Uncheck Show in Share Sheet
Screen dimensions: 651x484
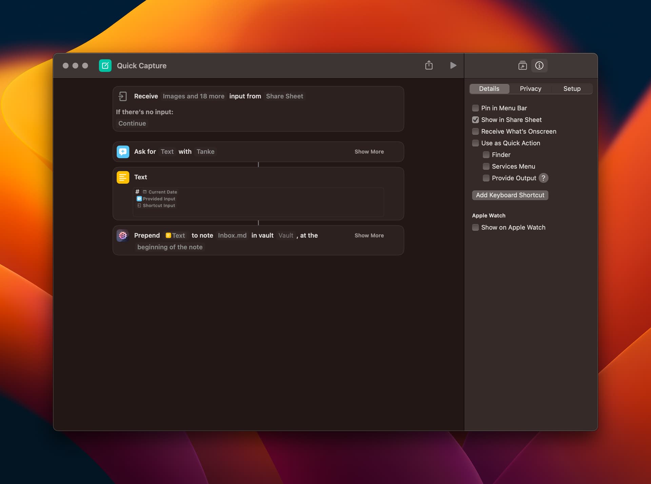(x=475, y=120)
